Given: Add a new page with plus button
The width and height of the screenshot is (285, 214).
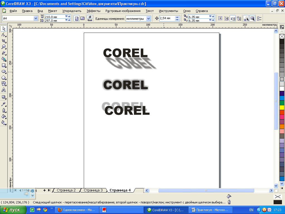Looking at the screenshot, I should [44, 190].
